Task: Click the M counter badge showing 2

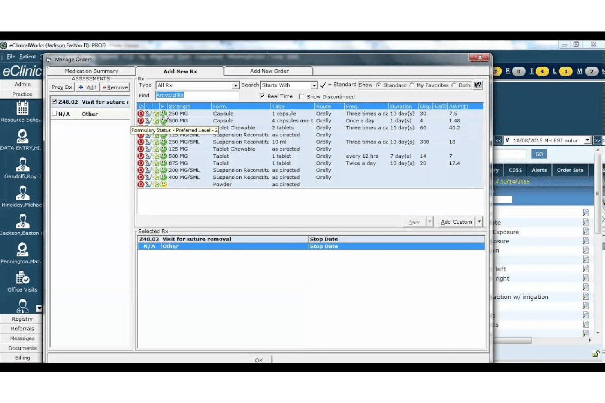Action: (x=591, y=71)
